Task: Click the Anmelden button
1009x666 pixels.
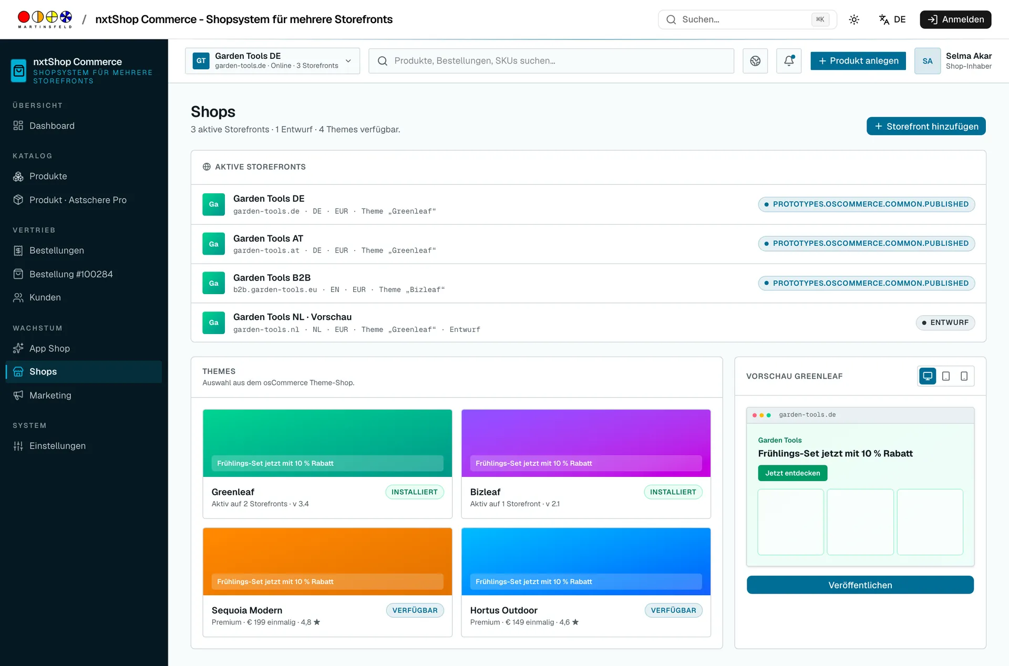Action: click(955, 19)
